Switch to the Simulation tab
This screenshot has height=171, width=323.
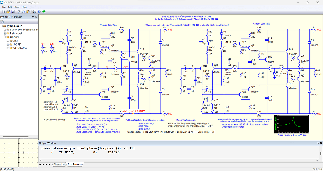coord(59,164)
